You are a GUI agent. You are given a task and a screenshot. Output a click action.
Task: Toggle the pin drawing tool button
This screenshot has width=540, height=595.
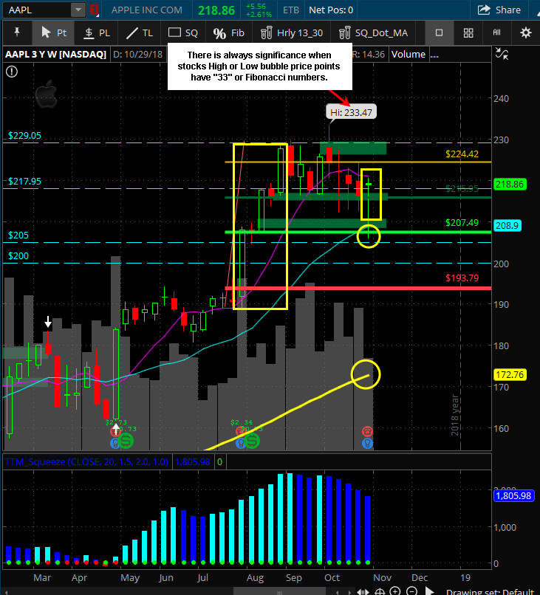[17, 33]
